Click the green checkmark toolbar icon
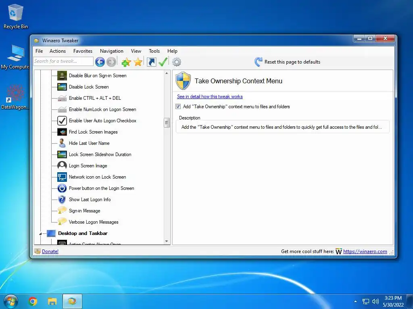413x309 pixels. pos(163,62)
